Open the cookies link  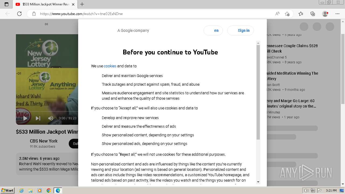pyautogui.click(x=110, y=66)
